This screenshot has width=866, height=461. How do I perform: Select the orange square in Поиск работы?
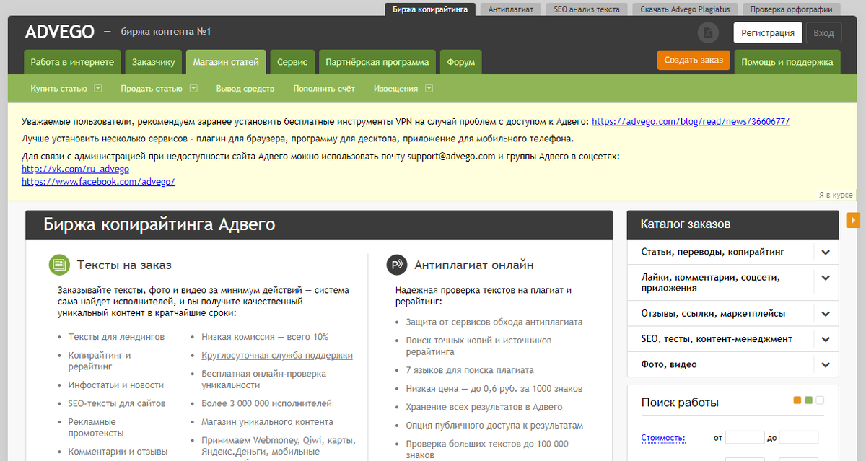point(797,400)
